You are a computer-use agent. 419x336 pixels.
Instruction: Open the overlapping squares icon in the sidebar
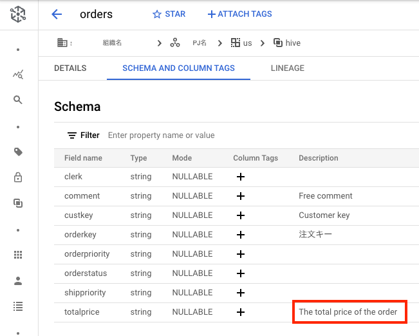click(x=18, y=203)
